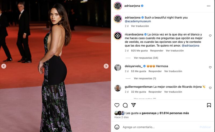Click the Agrega un comentario field
The width and height of the screenshot is (215, 132).
159,127
